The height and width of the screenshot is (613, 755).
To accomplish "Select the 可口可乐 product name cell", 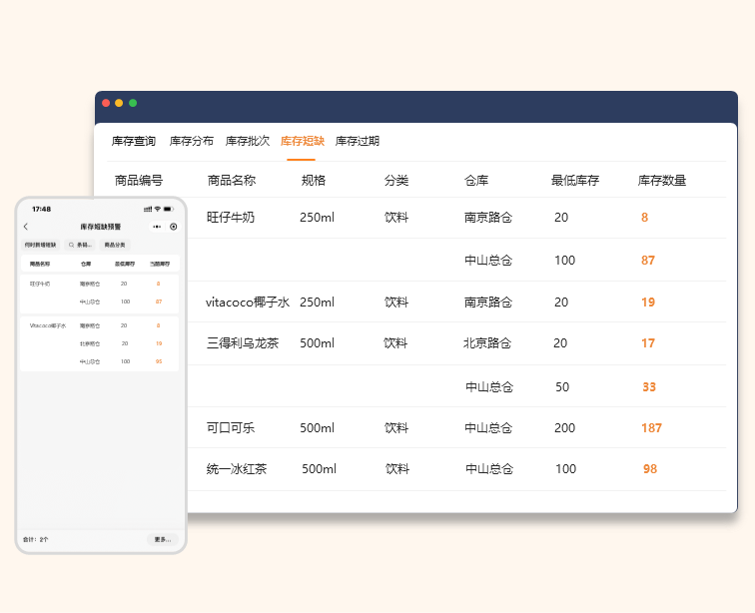I will point(231,428).
